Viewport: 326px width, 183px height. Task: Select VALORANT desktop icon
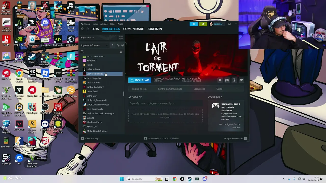coord(19,126)
